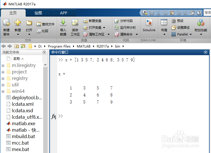Screen dimensions: 211x153
Task: Open the Layout (布局) dropdown arrow
Action: coord(164,35)
